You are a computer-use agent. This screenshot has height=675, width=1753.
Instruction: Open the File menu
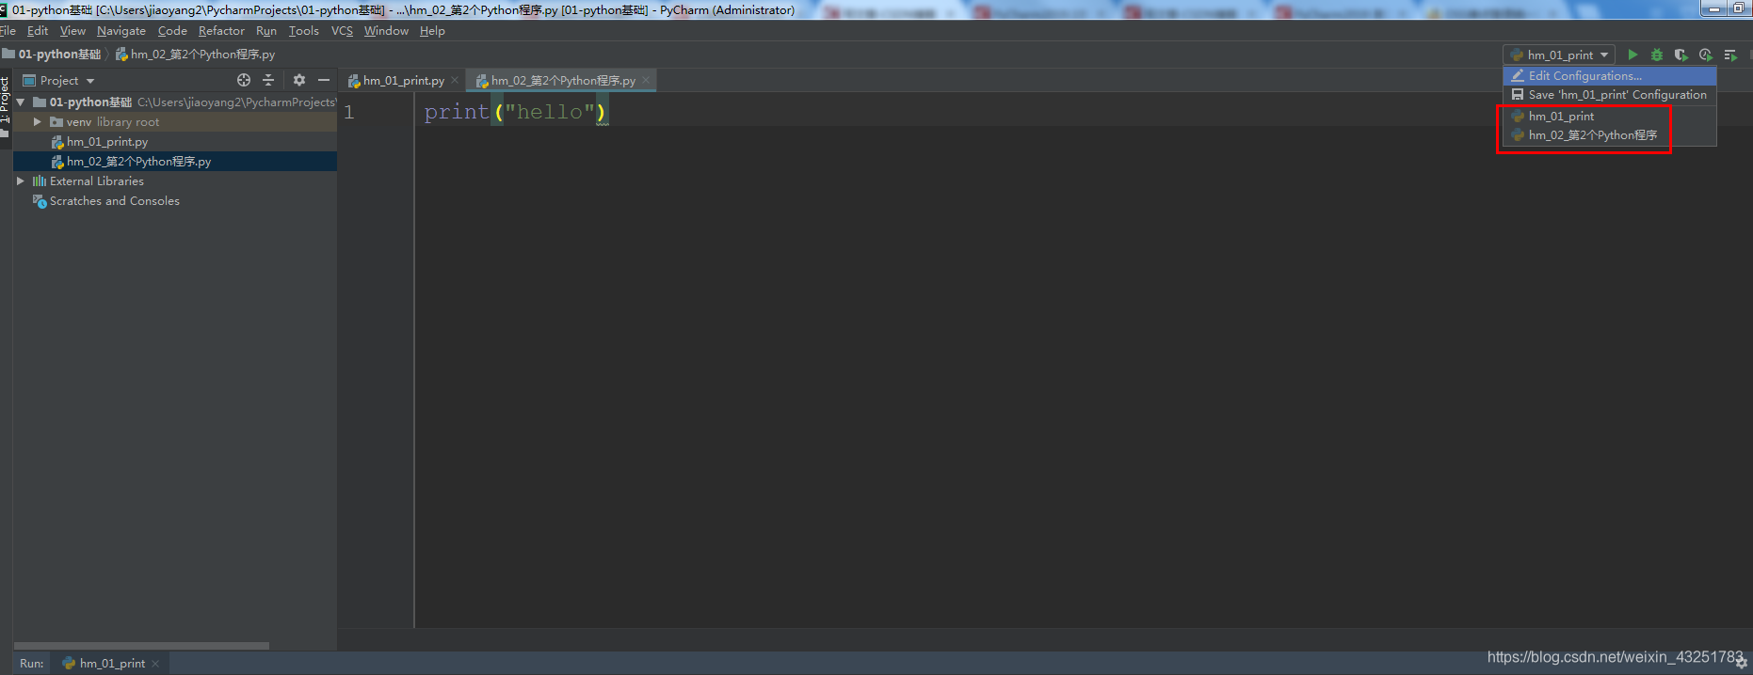click(x=8, y=31)
